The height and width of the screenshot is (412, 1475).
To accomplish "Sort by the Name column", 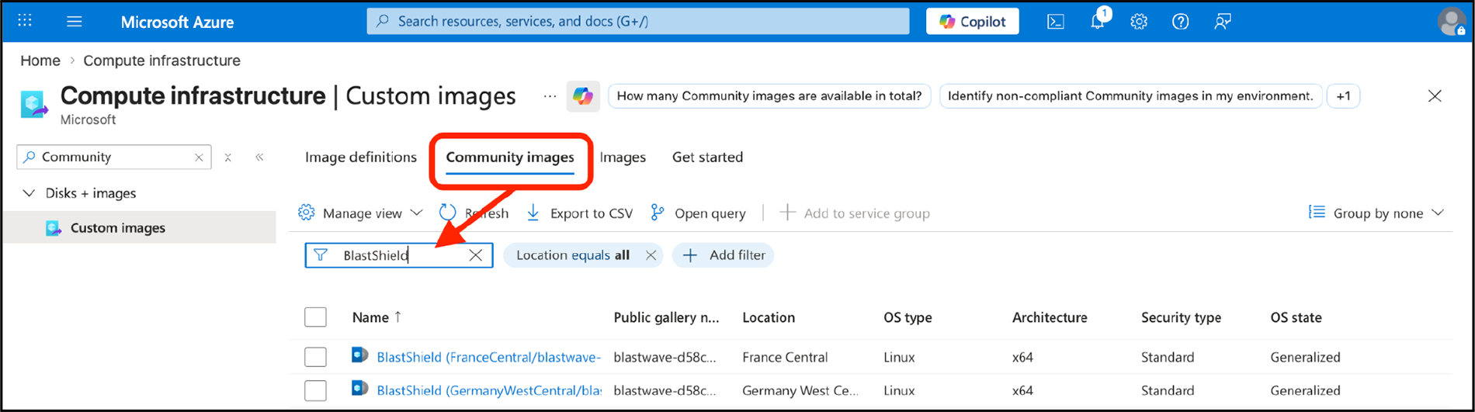I will 377,317.
